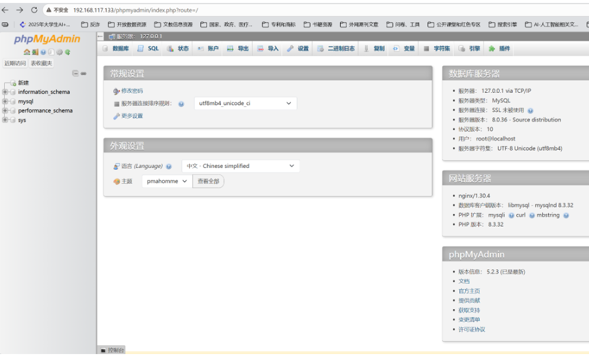Switch to the 变量 tab
This screenshot has height=357, width=589.
(404, 48)
